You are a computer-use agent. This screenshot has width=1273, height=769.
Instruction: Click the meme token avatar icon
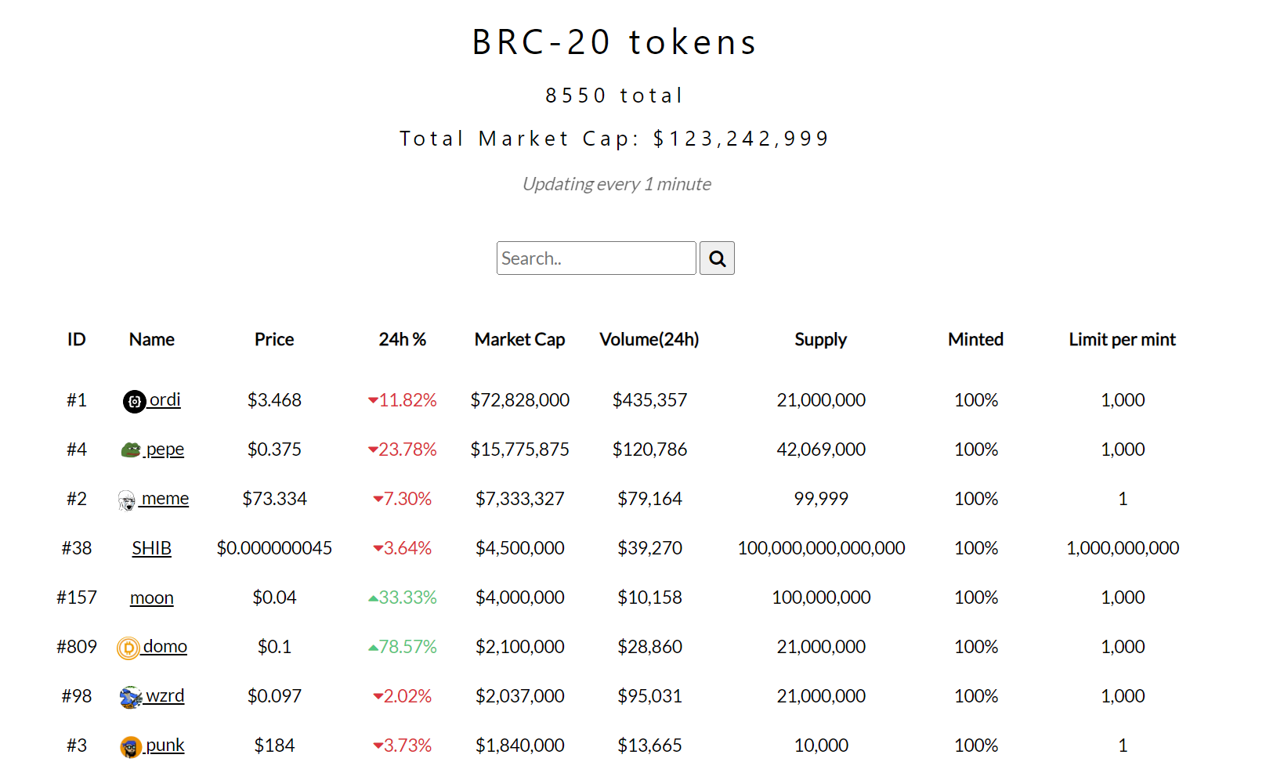pos(127,500)
